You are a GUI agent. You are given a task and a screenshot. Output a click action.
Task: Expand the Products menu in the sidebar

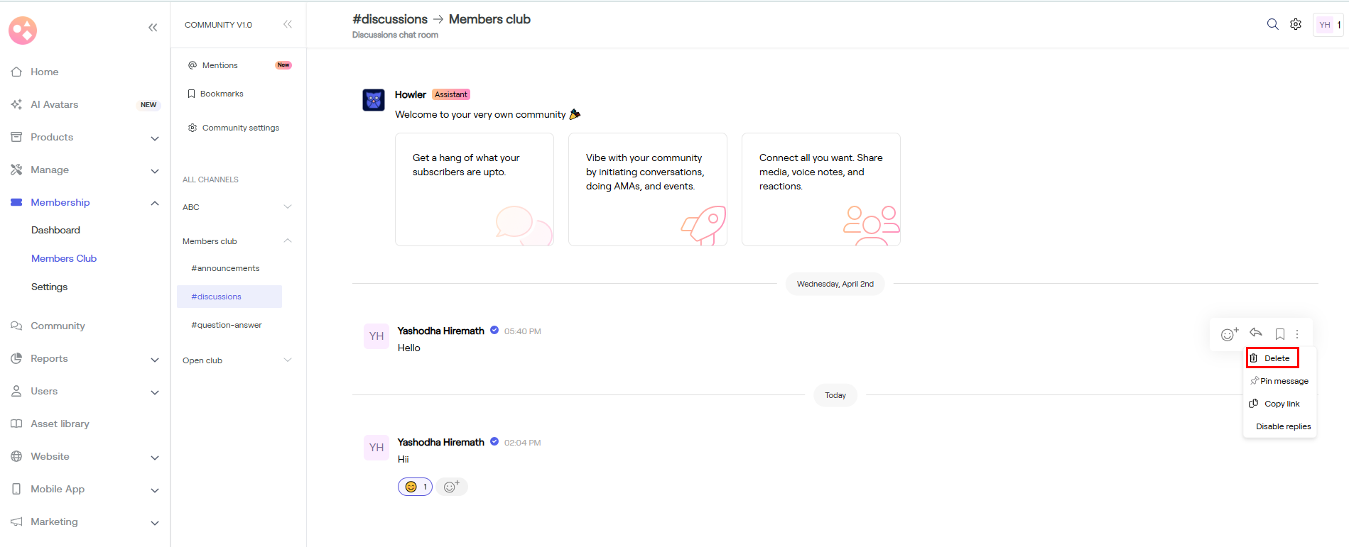click(x=154, y=138)
